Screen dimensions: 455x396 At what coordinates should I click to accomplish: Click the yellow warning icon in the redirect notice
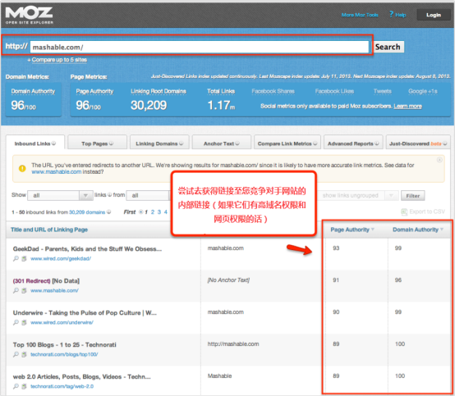point(22,168)
